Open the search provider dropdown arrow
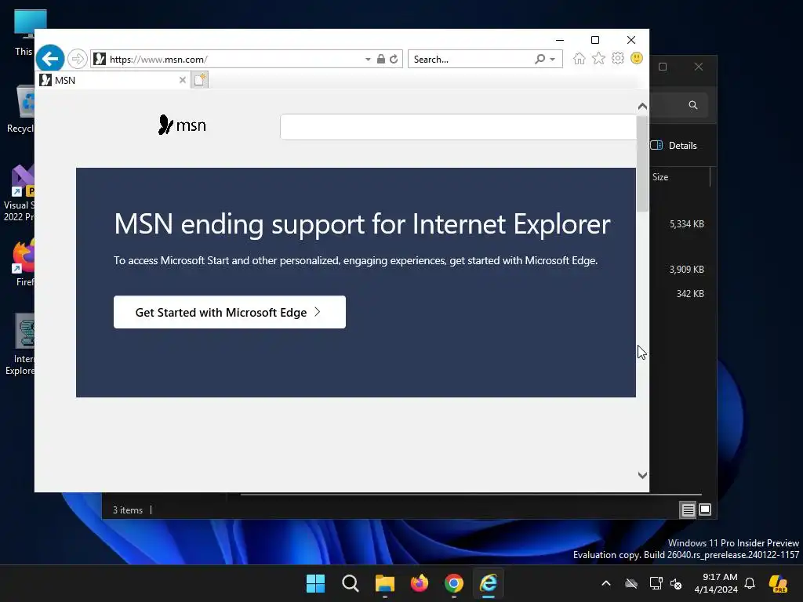This screenshot has height=602, width=803. pos(553,60)
